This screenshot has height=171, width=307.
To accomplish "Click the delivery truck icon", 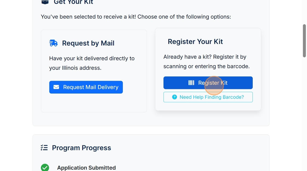I will point(53,43).
